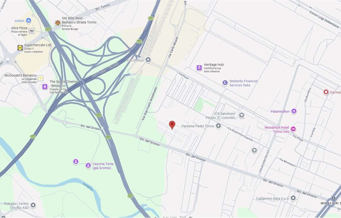Click the red location pin marker
Image resolution: width=341 pixels, height=218 pixels.
tap(172, 125)
